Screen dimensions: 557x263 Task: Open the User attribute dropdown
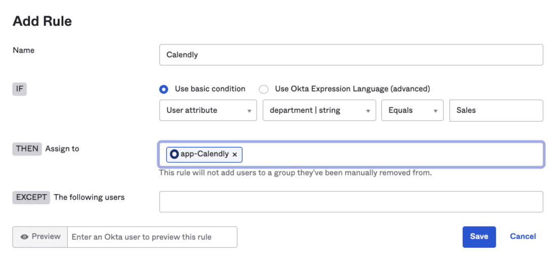(208, 110)
